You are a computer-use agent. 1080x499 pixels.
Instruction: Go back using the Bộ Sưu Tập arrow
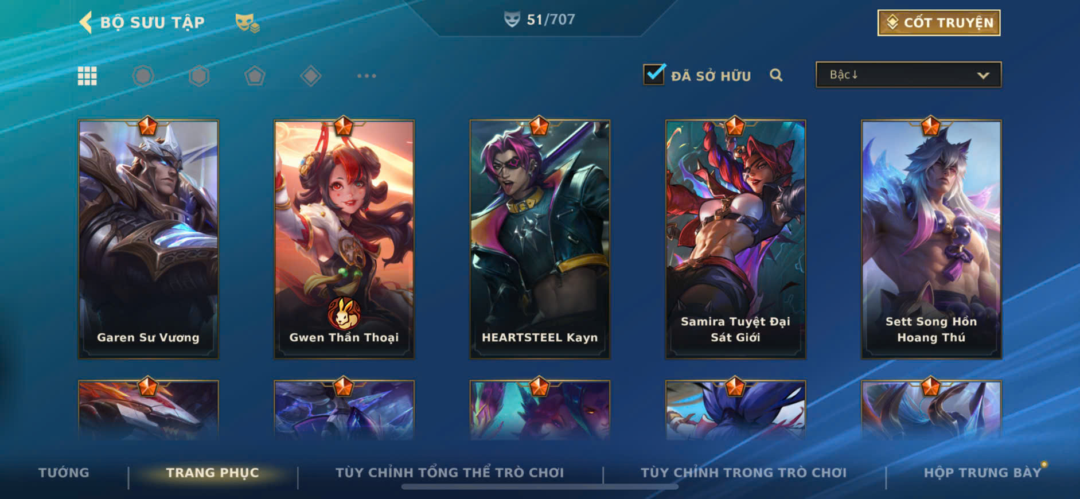tap(85, 22)
